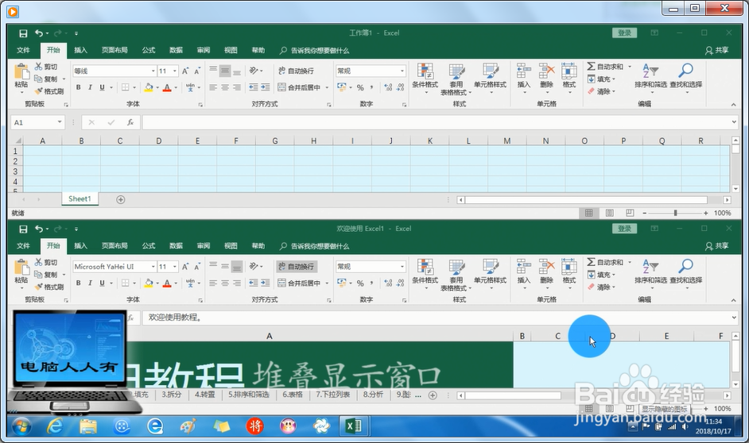Switch to Page Layout view in top window
749x443 pixels.
610,213
